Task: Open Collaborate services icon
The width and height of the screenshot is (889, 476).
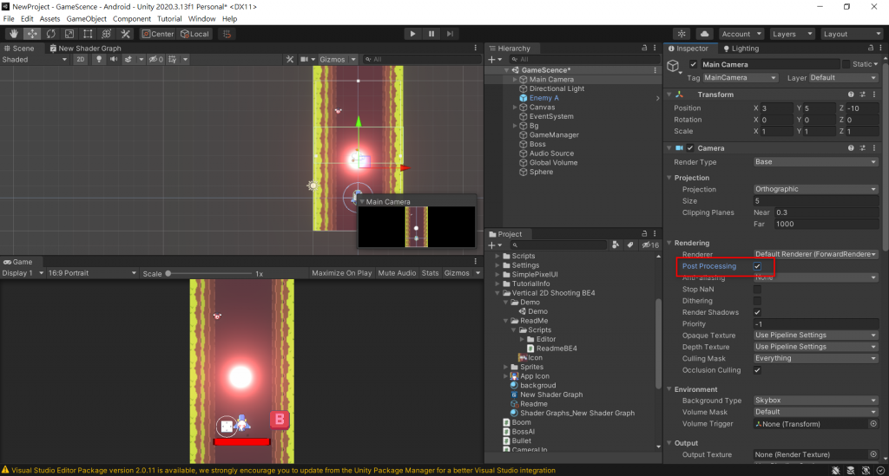Action: coord(682,34)
